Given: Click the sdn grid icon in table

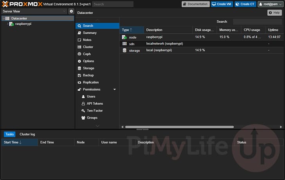Looking at the screenshot, I should (124, 44).
